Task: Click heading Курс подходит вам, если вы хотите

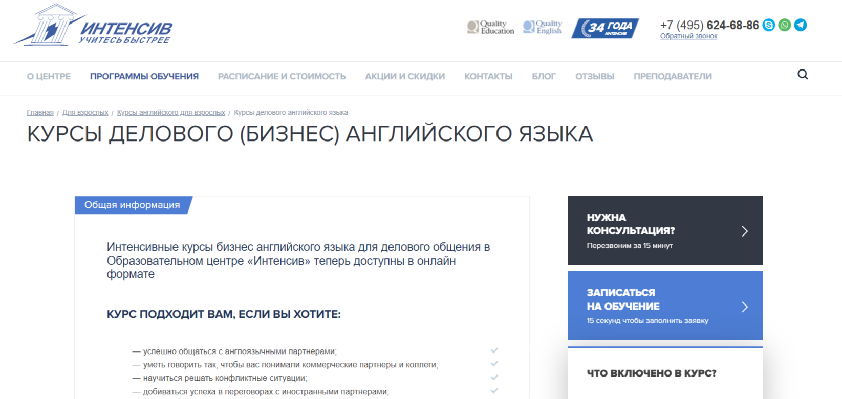Action: tap(224, 314)
